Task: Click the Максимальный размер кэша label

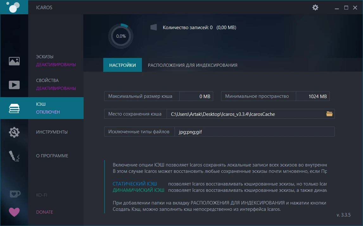Action: click(140, 96)
